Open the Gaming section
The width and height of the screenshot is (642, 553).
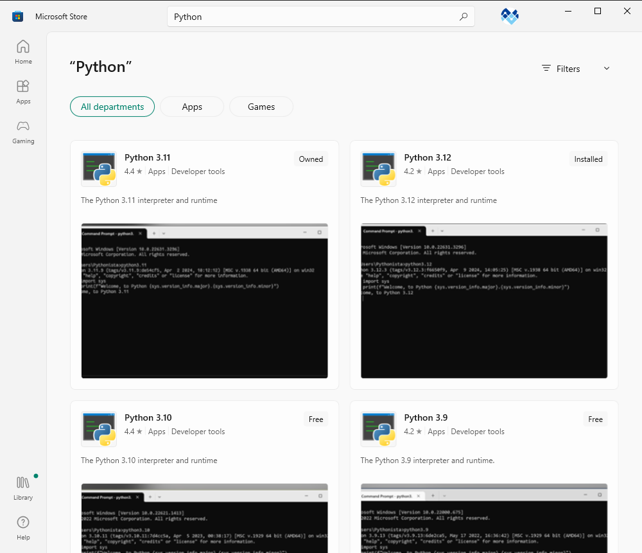pyautogui.click(x=23, y=132)
